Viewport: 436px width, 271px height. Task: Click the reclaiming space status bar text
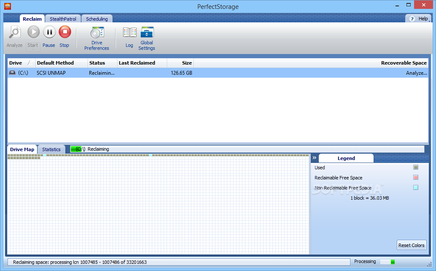80,262
